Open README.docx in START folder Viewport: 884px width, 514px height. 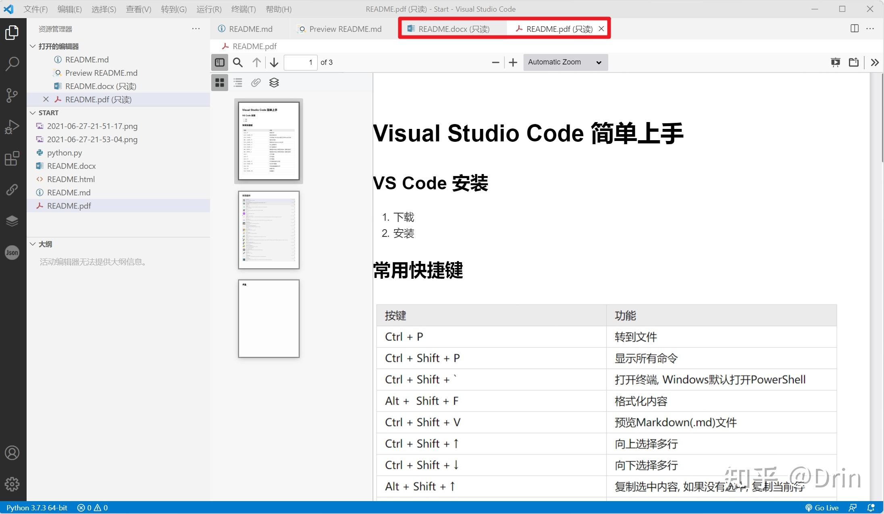[x=119, y=166]
